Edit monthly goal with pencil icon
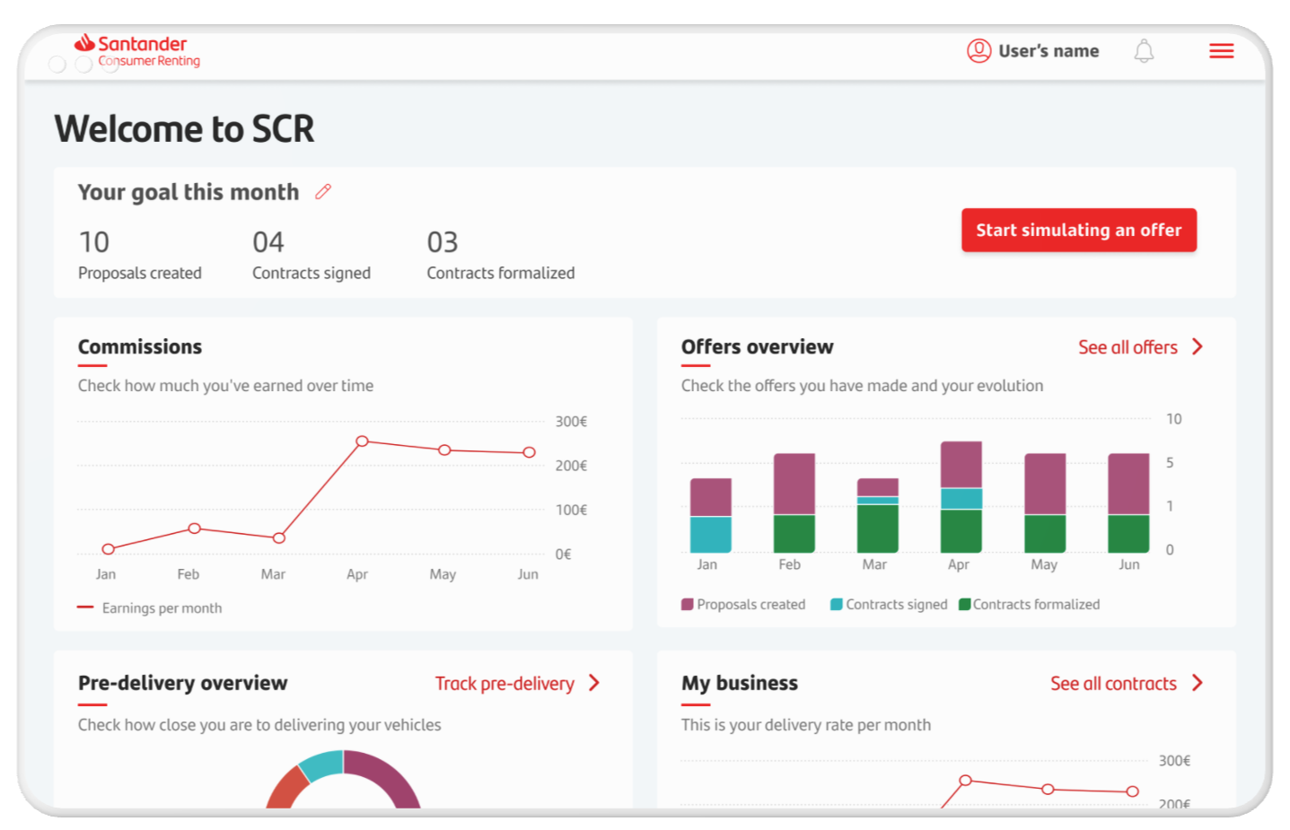 click(x=323, y=191)
